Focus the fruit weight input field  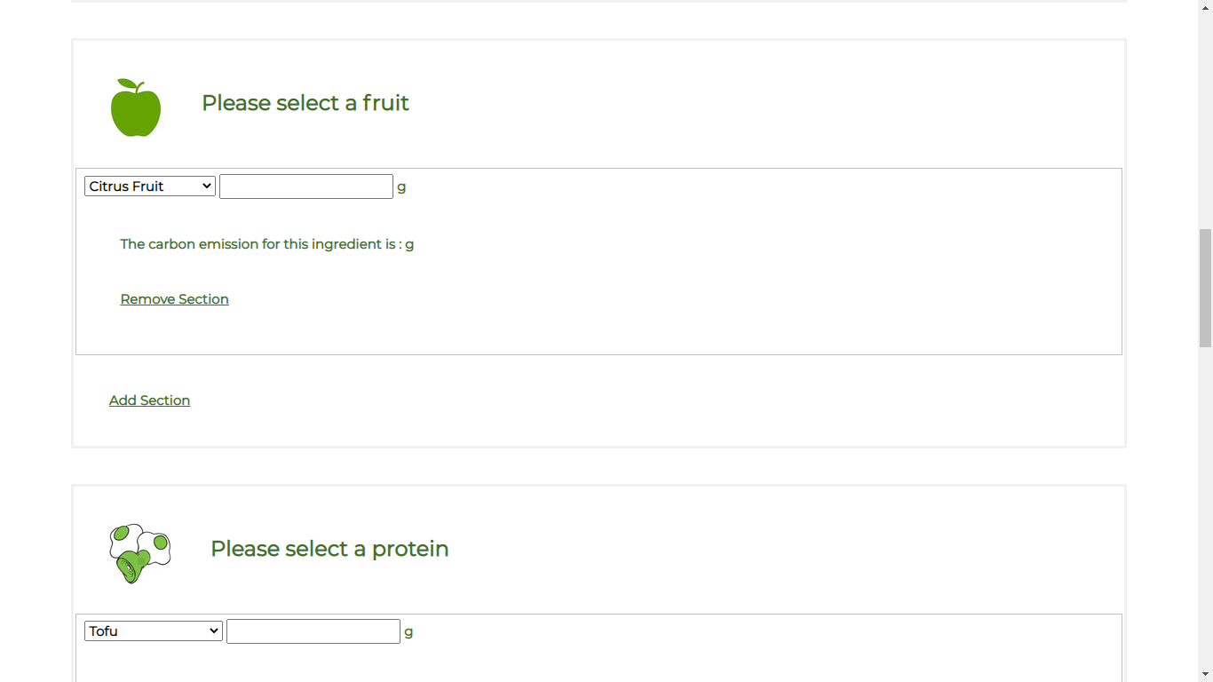pos(305,186)
